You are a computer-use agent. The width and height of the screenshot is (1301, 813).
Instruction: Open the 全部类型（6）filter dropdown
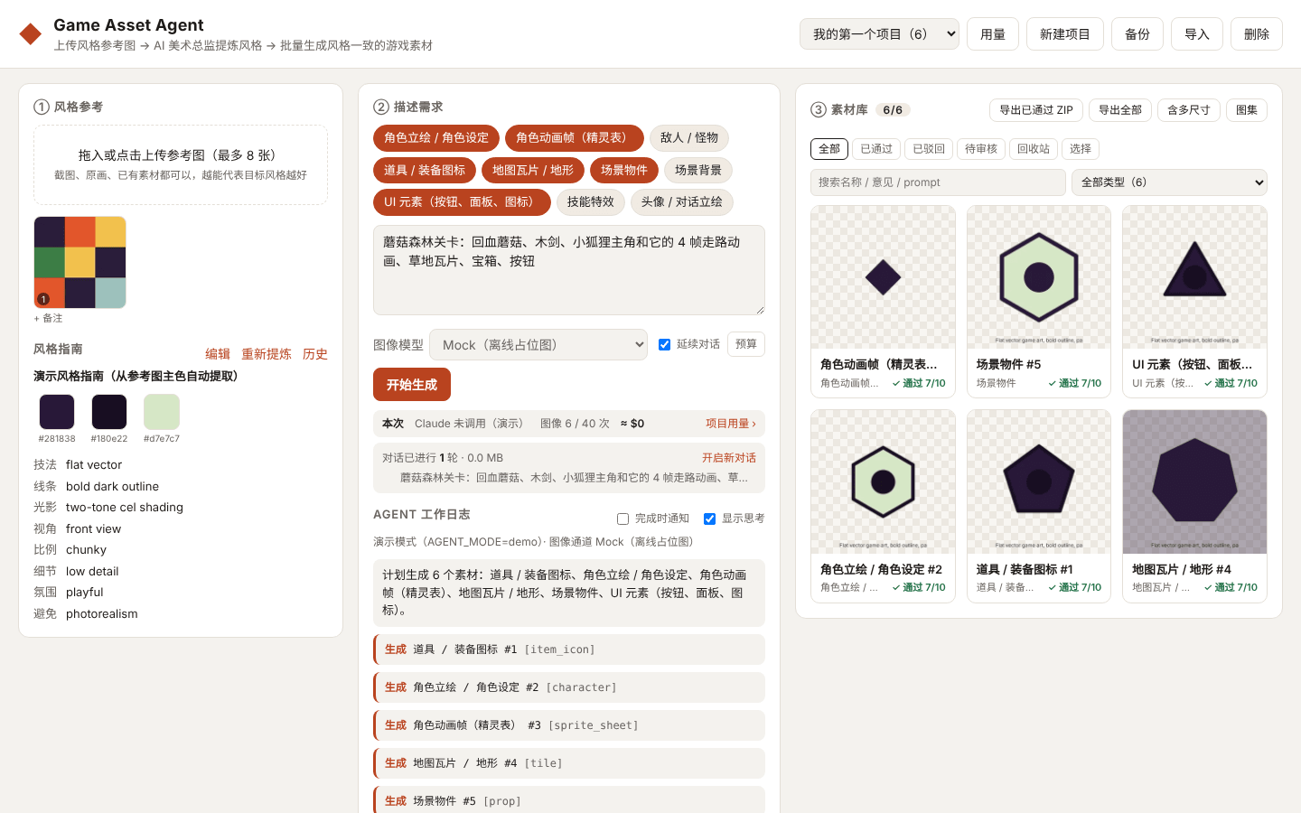tap(1169, 182)
